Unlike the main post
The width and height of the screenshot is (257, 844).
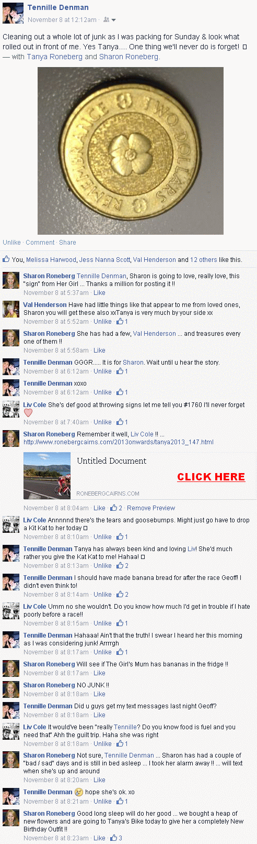11,243
